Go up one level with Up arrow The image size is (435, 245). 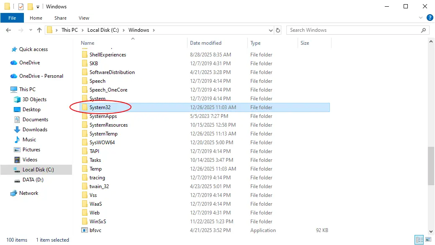tap(39, 30)
